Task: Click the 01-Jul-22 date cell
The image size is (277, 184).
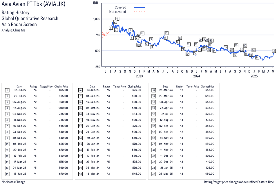Action: click(x=20, y=90)
